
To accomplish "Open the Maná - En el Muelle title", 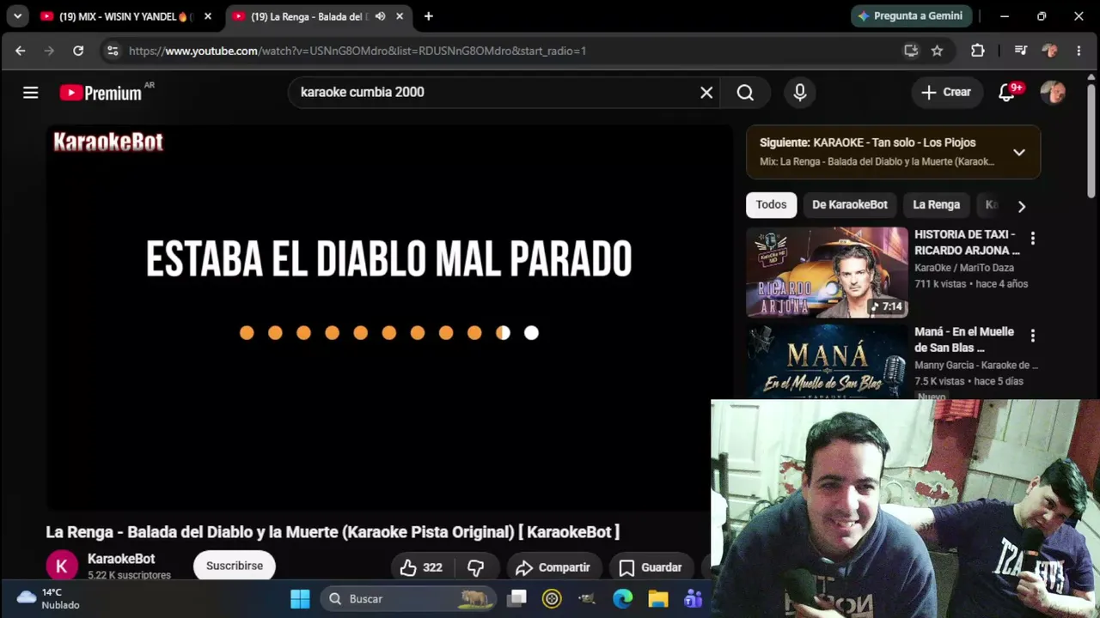I will 964,339.
